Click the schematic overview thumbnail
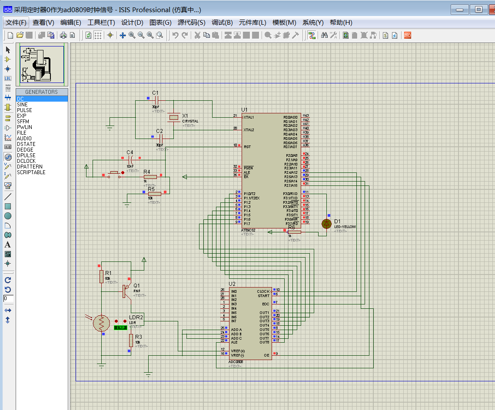 42,64
